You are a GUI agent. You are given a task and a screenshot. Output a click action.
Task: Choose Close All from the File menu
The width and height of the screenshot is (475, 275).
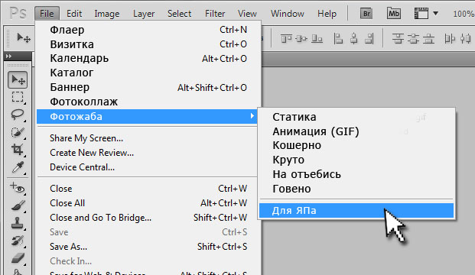pyautogui.click(x=148, y=203)
